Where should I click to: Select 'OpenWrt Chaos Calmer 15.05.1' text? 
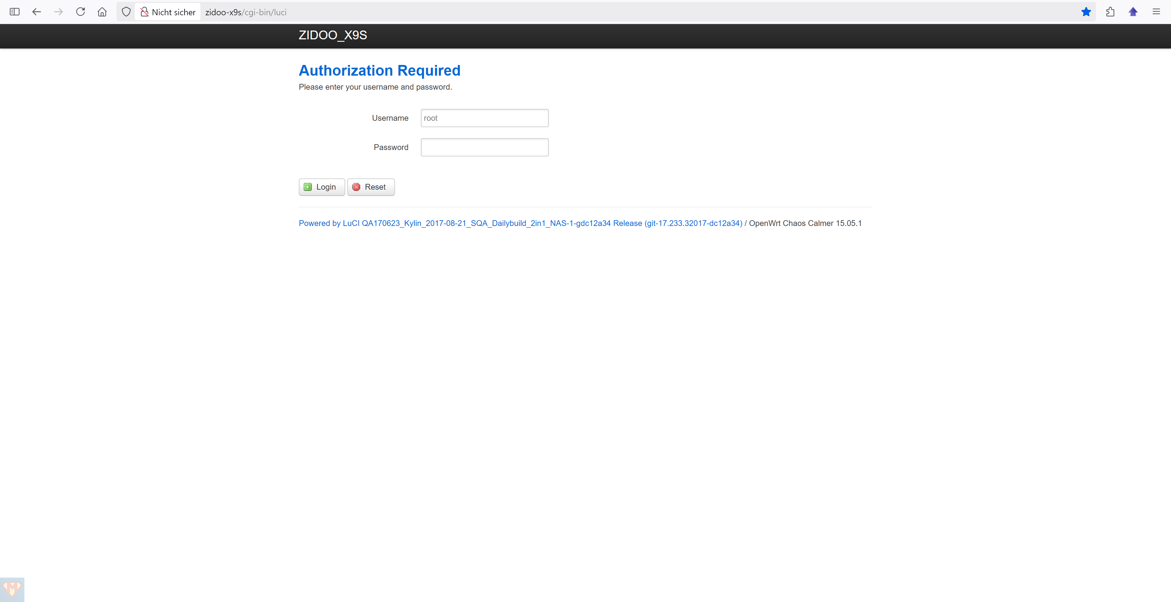point(805,223)
